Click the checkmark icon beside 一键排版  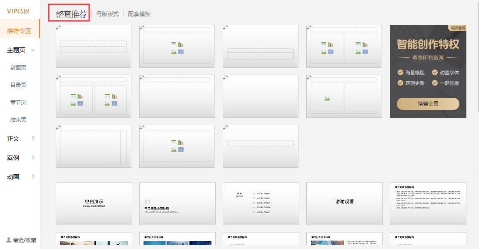435,83
